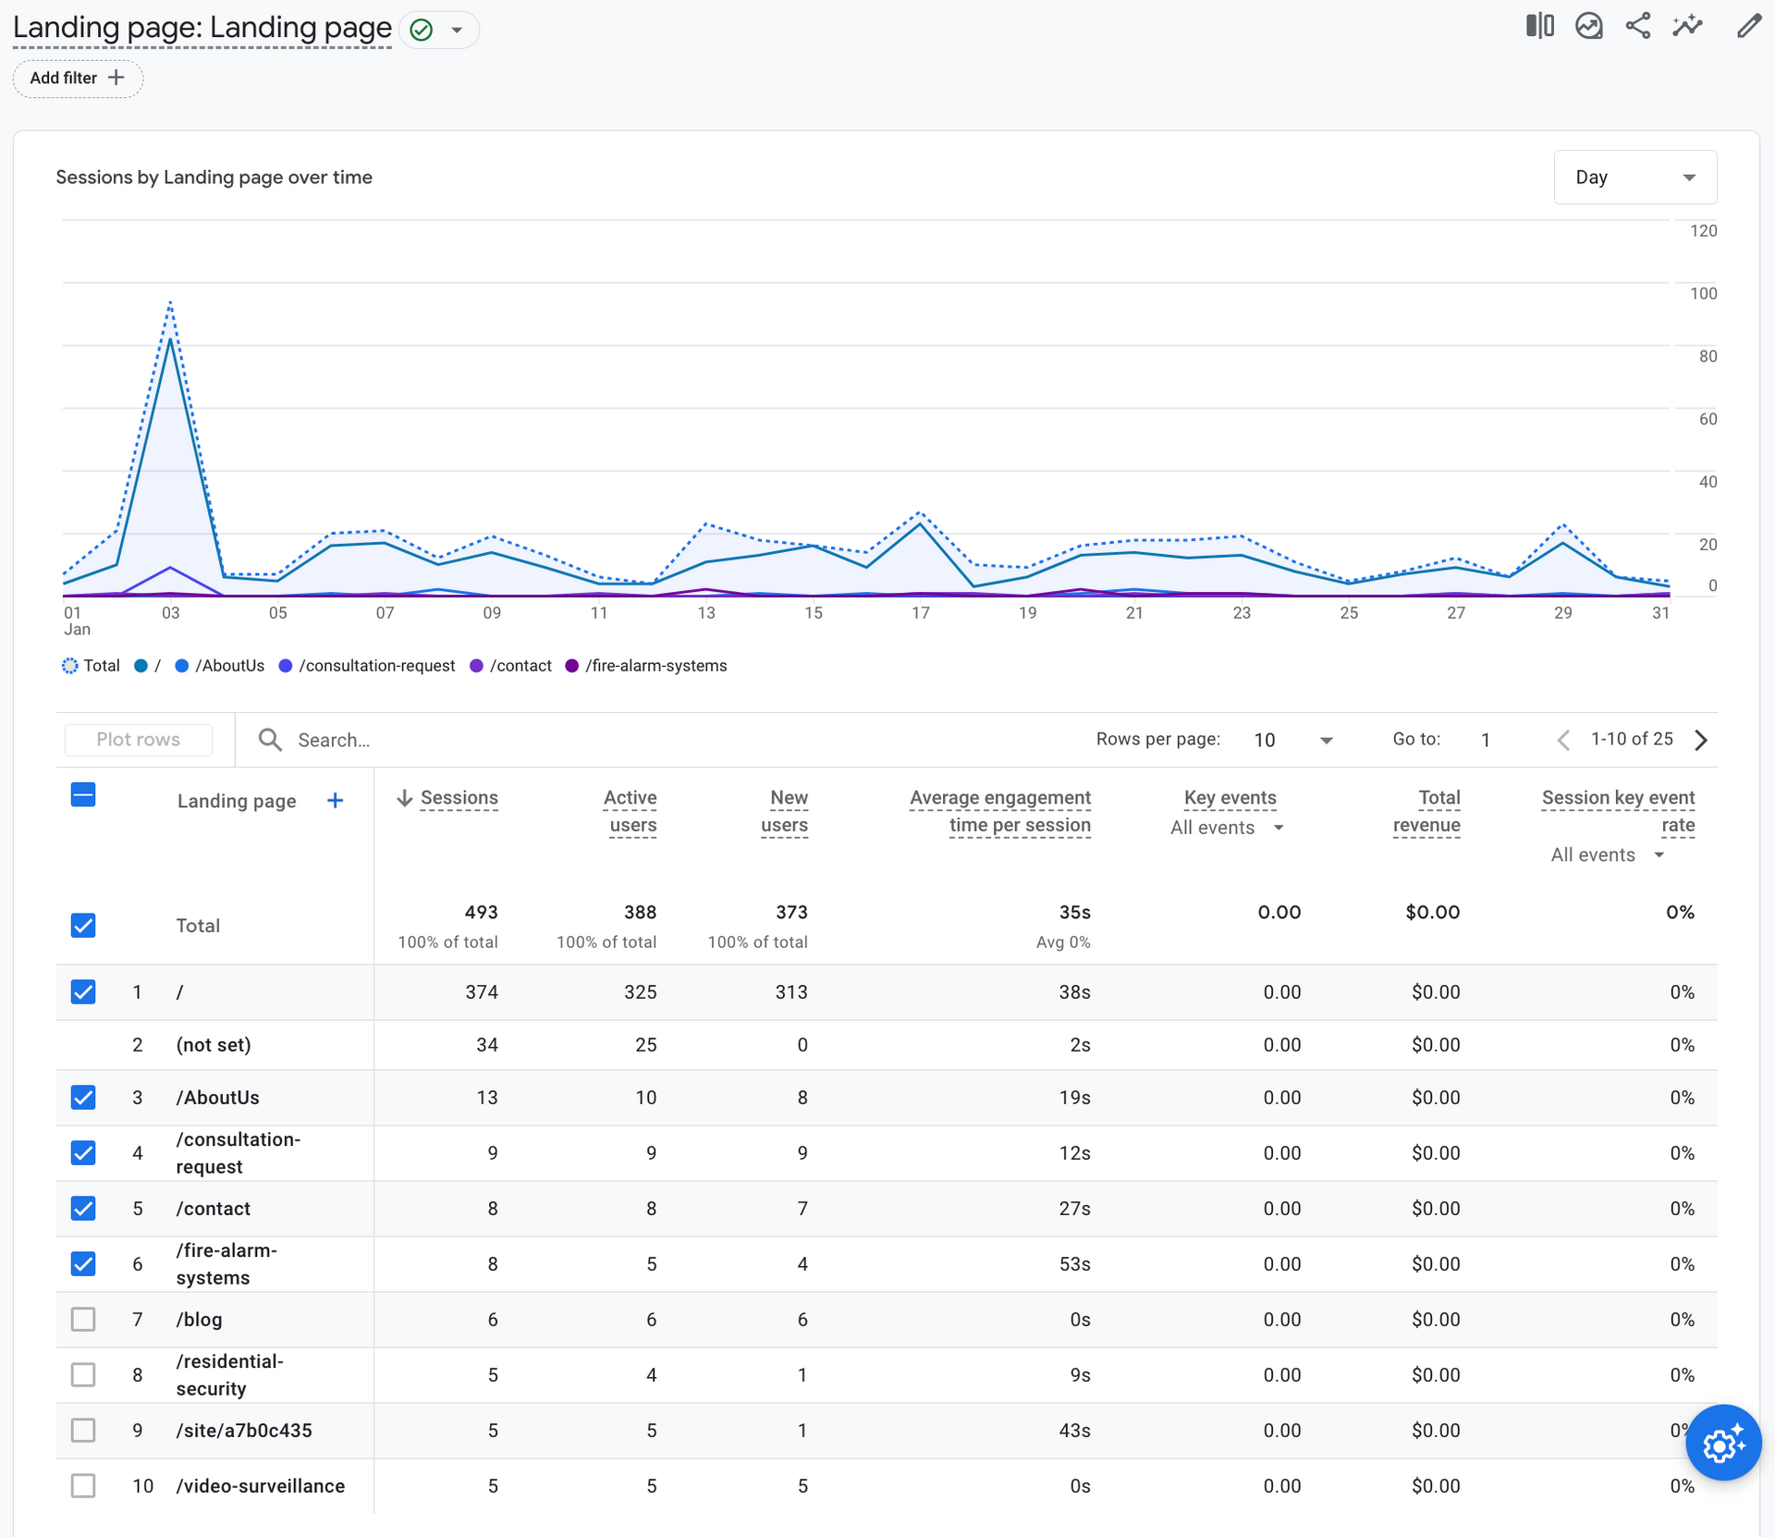This screenshot has width=1775, height=1537.
Task: Sort by the Active users column
Action: tap(631, 811)
